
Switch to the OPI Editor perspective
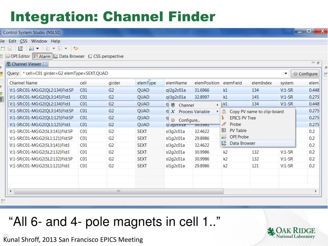click(x=18, y=56)
